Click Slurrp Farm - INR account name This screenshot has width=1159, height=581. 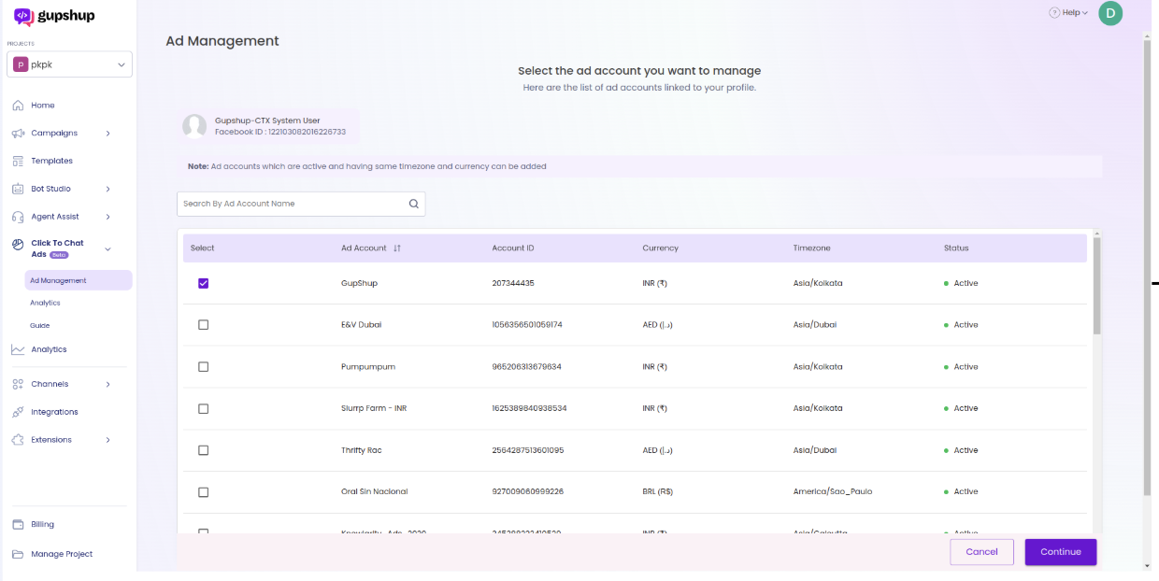click(x=375, y=408)
